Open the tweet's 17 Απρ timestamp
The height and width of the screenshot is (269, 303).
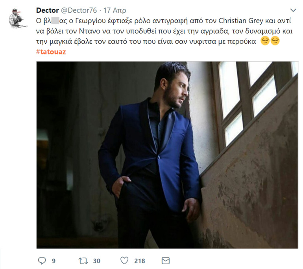click(x=113, y=10)
